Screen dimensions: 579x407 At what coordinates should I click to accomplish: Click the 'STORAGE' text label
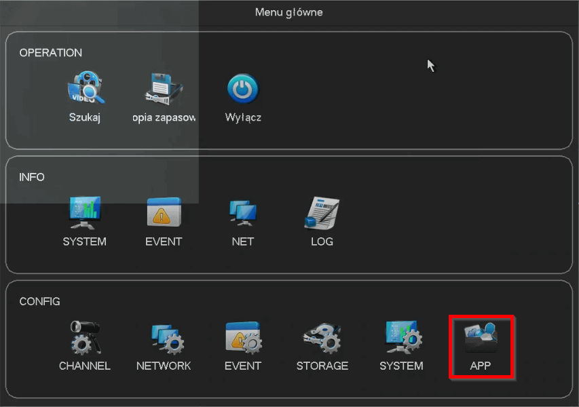(322, 366)
